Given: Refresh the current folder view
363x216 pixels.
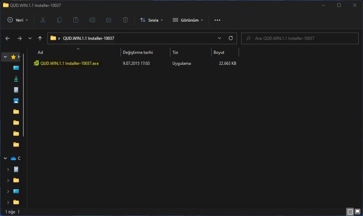Looking at the screenshot, I should coord(231,38).
